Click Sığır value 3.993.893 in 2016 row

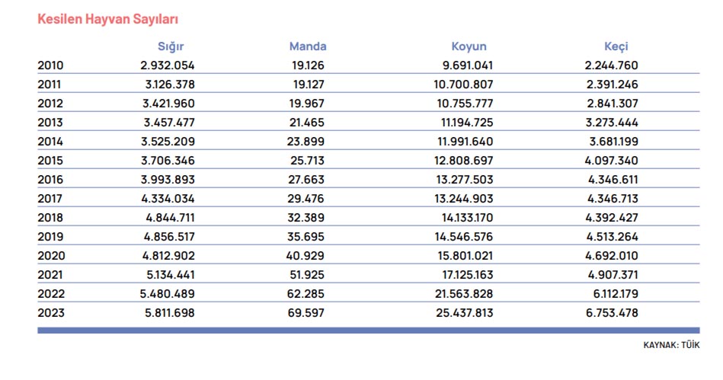168,180
